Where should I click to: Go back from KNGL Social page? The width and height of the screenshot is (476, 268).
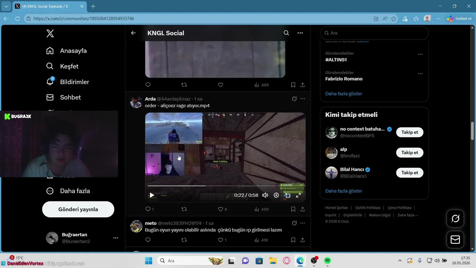click(134, 33)
